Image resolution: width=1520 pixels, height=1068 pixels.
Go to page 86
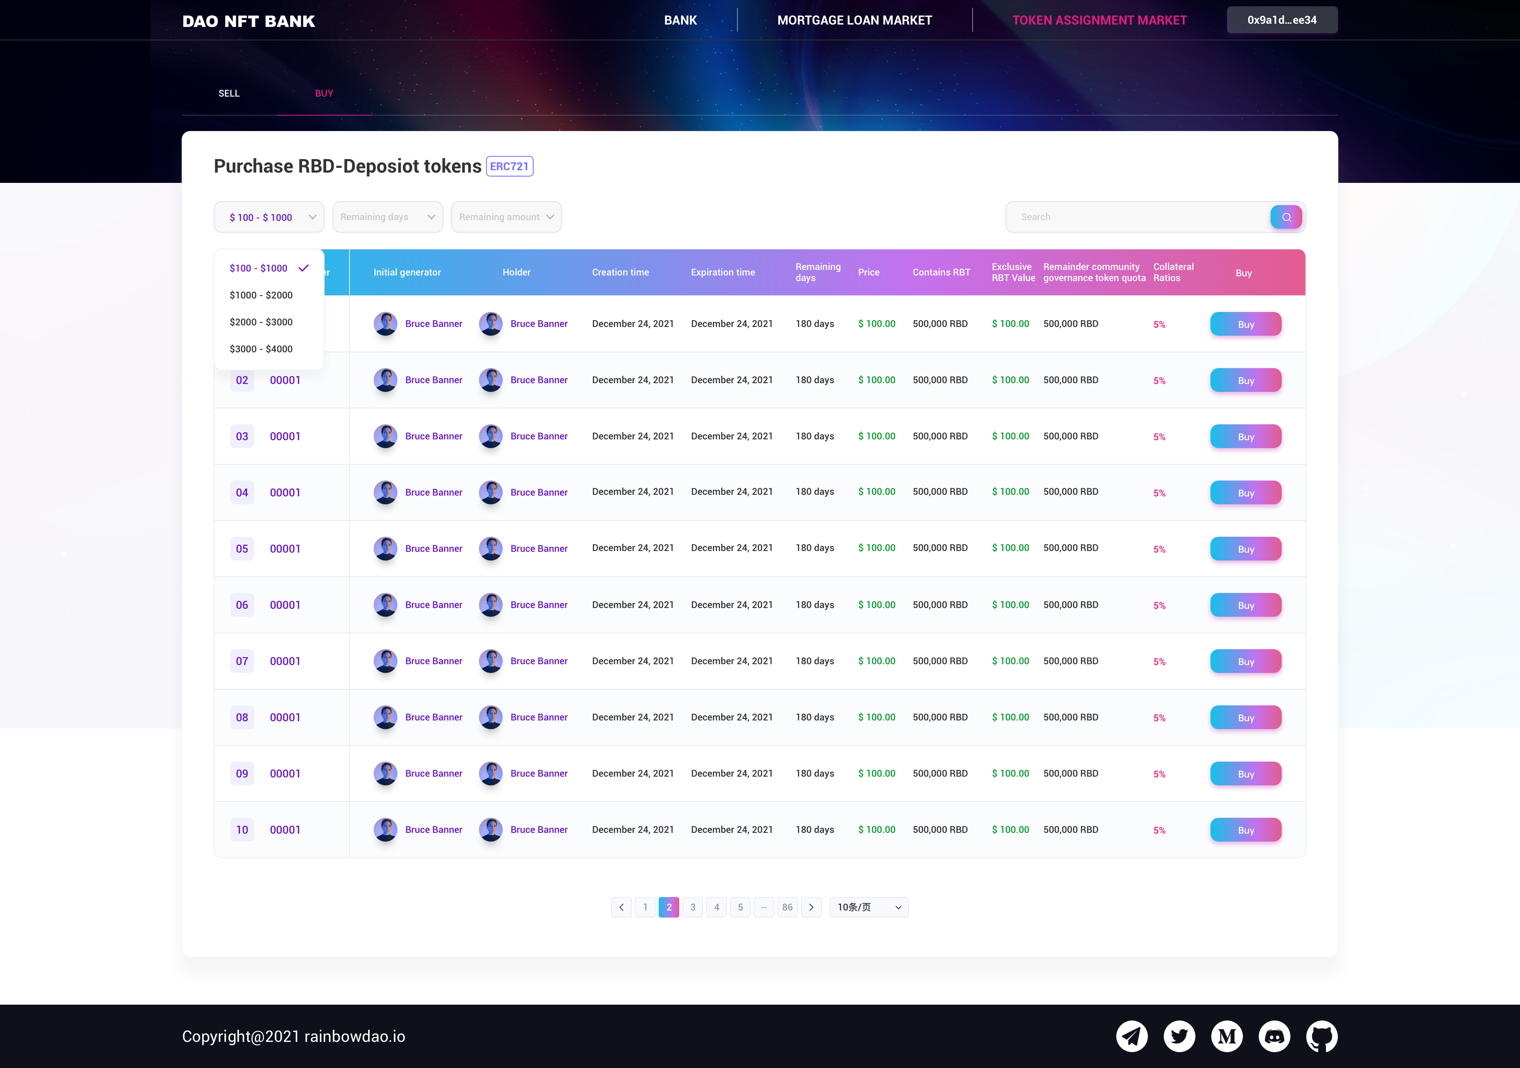point(787,907)
